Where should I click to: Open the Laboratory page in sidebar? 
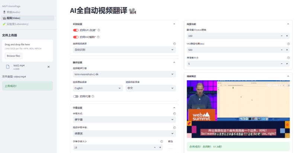click(x=17, y=24)
